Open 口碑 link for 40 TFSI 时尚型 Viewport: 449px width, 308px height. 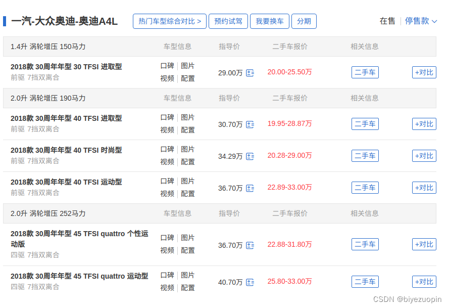(x=167, y=149)
